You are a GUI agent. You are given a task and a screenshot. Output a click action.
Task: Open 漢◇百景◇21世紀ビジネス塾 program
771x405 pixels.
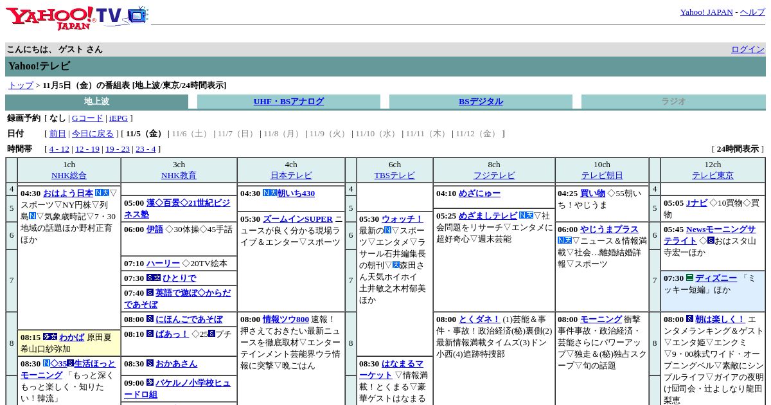[x=177, y=208]
